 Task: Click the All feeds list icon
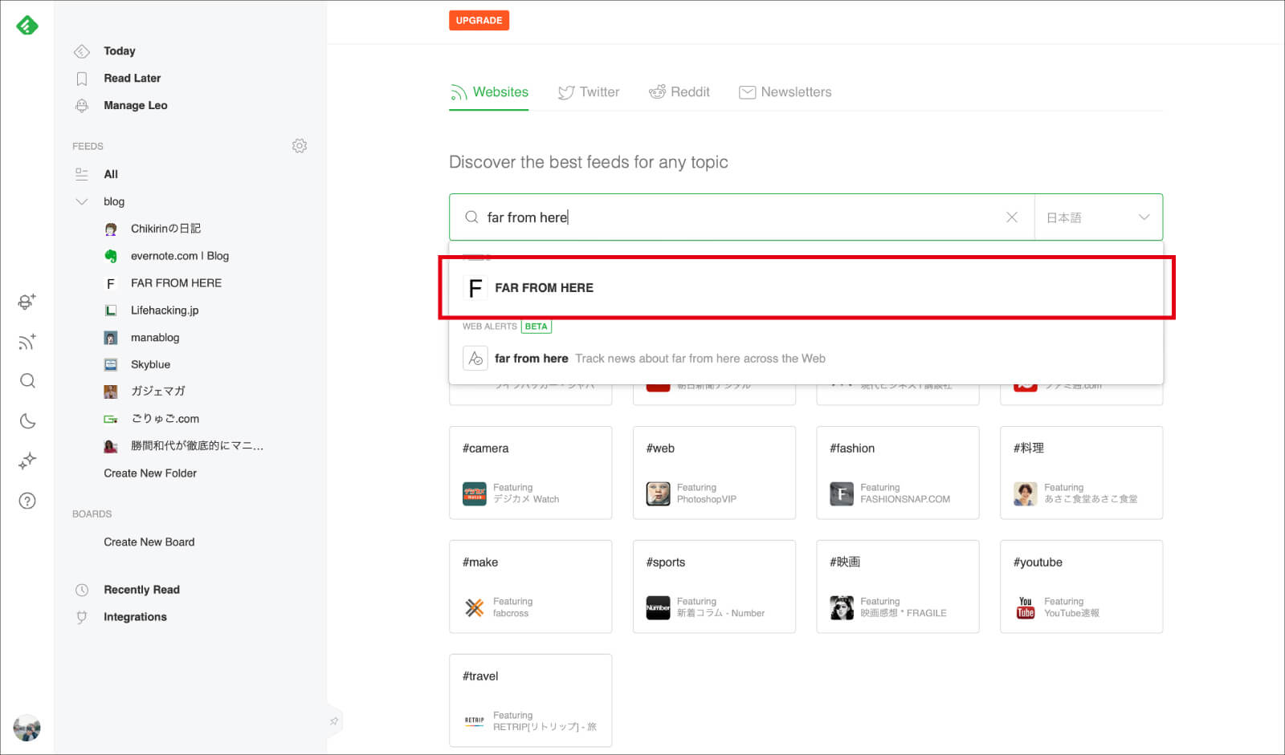(x=82, y=174)
